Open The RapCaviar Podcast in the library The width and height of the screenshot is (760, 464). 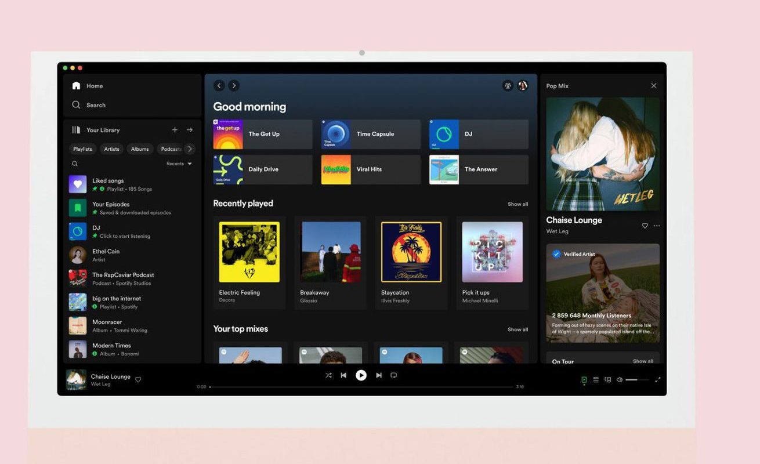click(132, 279)
